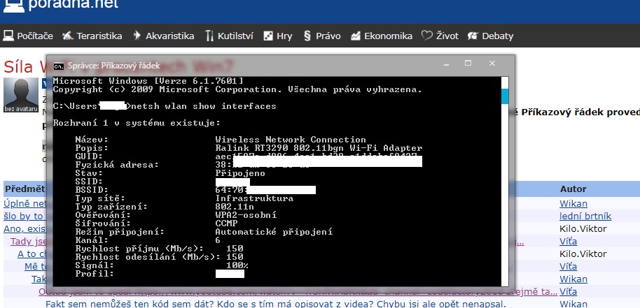This screenshot has height=308, width=640.
Task: Click the Autor column header
Action: [573, 189]
